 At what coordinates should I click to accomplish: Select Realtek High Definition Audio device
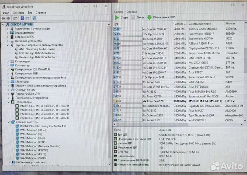[x=37, y=57]
